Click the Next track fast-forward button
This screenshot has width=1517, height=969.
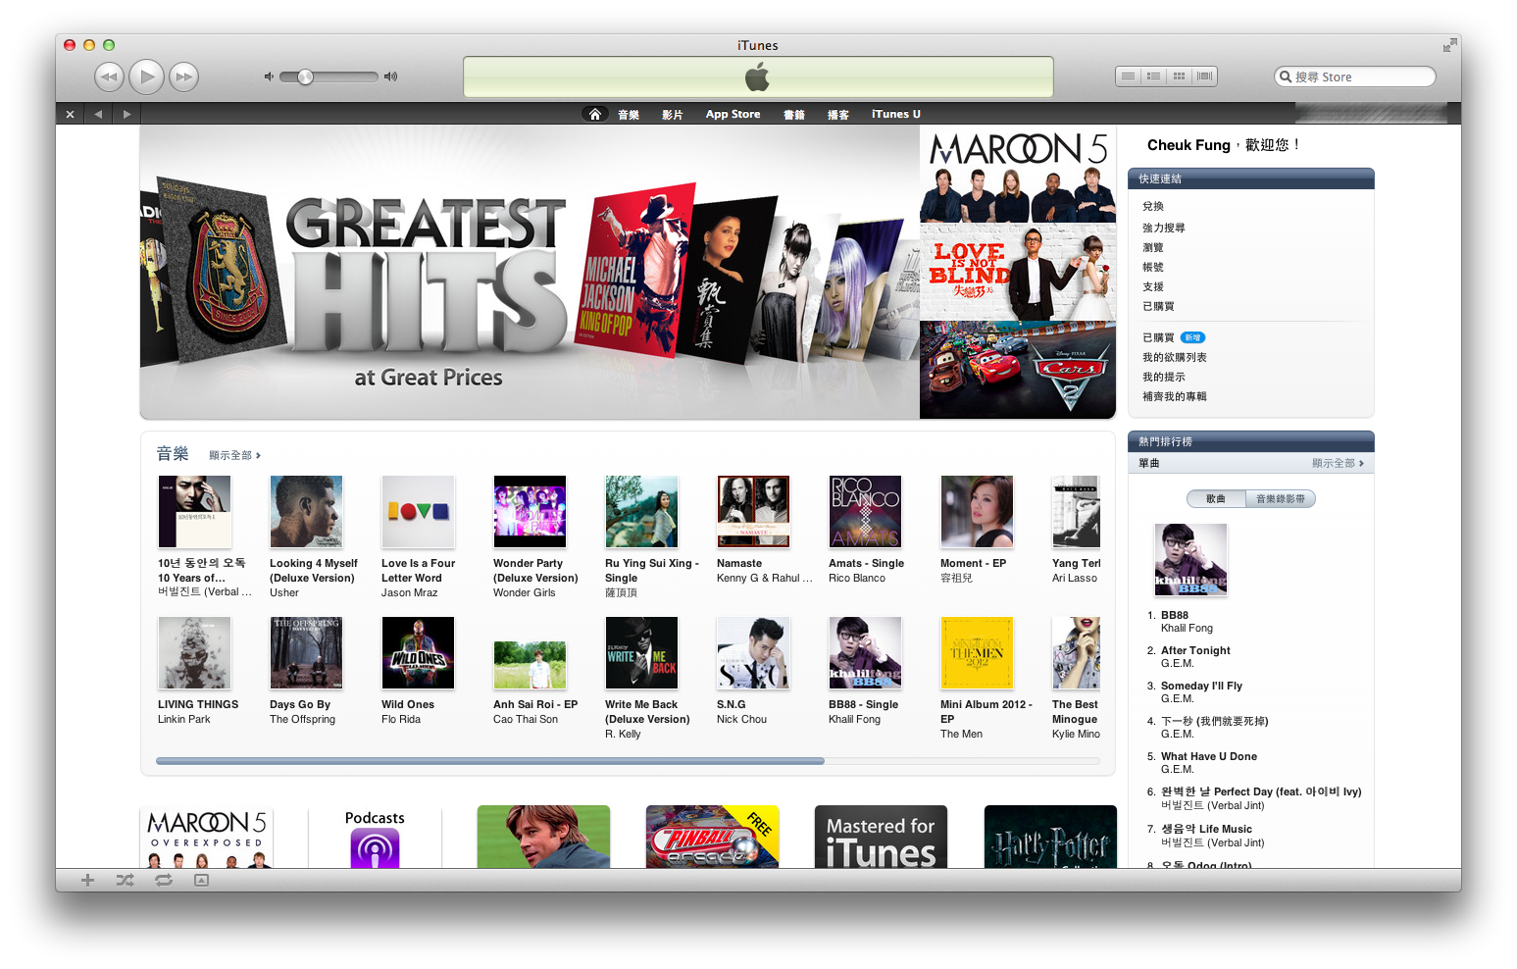(x=183, y=76)
